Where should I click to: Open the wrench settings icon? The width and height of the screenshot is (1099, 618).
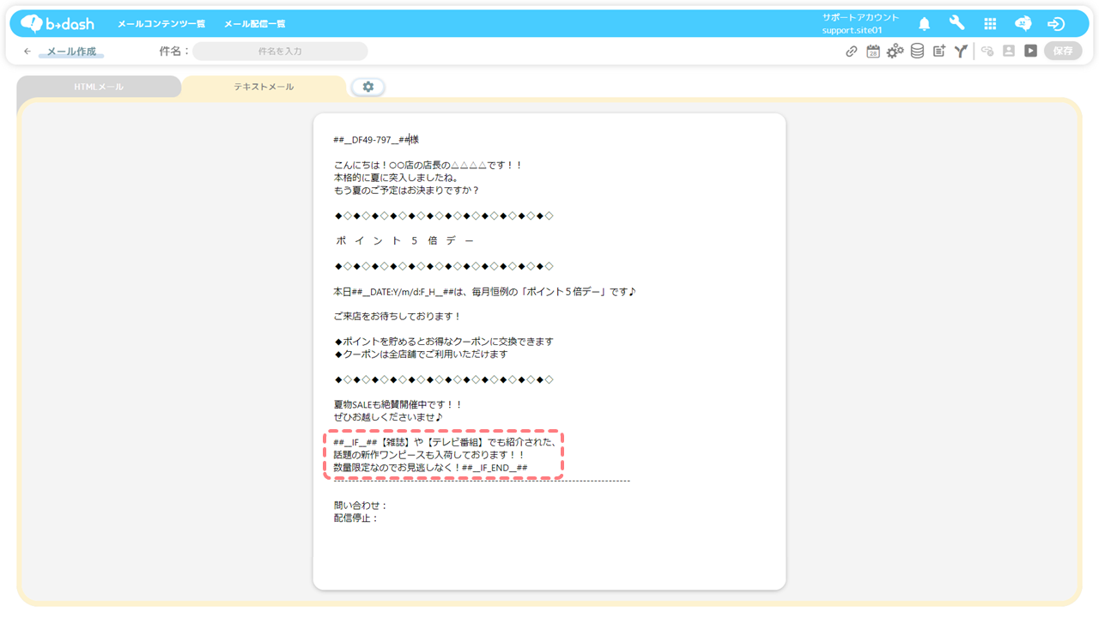pyautogui.click(x=956, y=24)
